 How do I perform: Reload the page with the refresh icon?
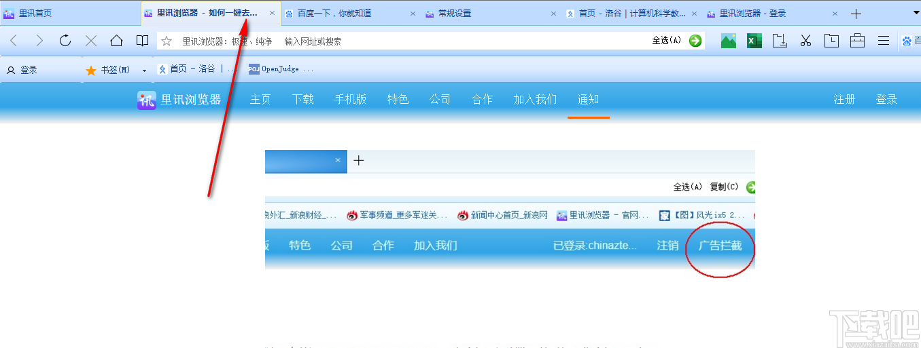coord(65,41)
